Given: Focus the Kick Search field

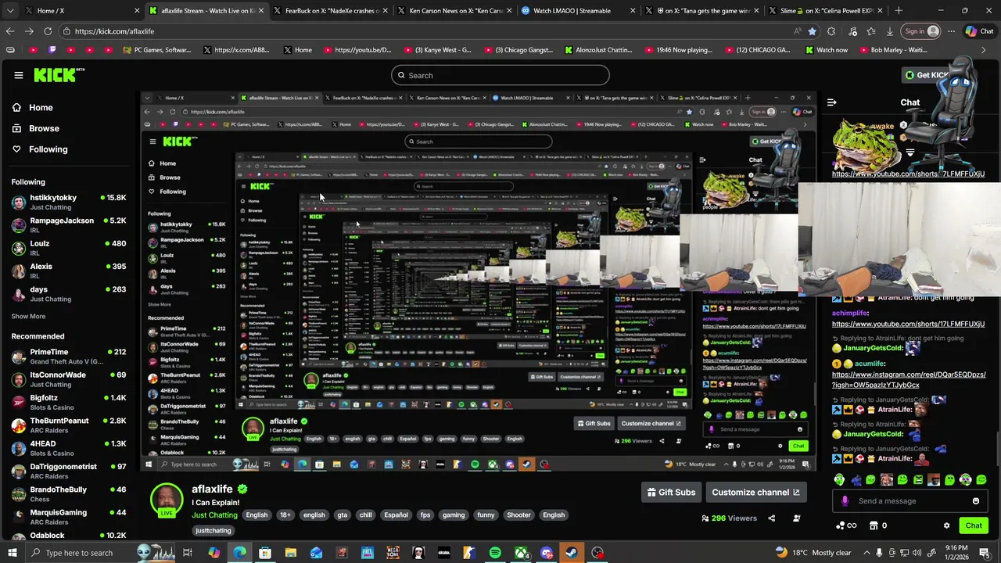Looking at the screenshot, I should tap(500, 75).
